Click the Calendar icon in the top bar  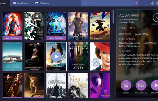pos(37,3)
